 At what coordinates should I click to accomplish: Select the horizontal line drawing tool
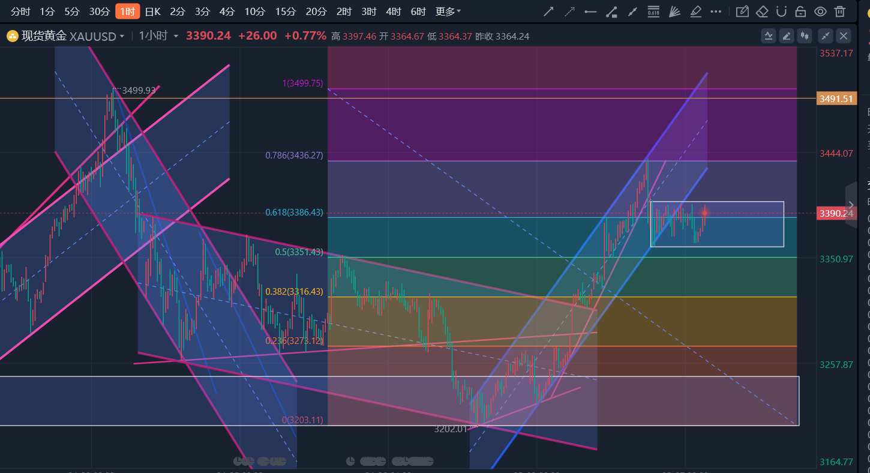(590, 11)
